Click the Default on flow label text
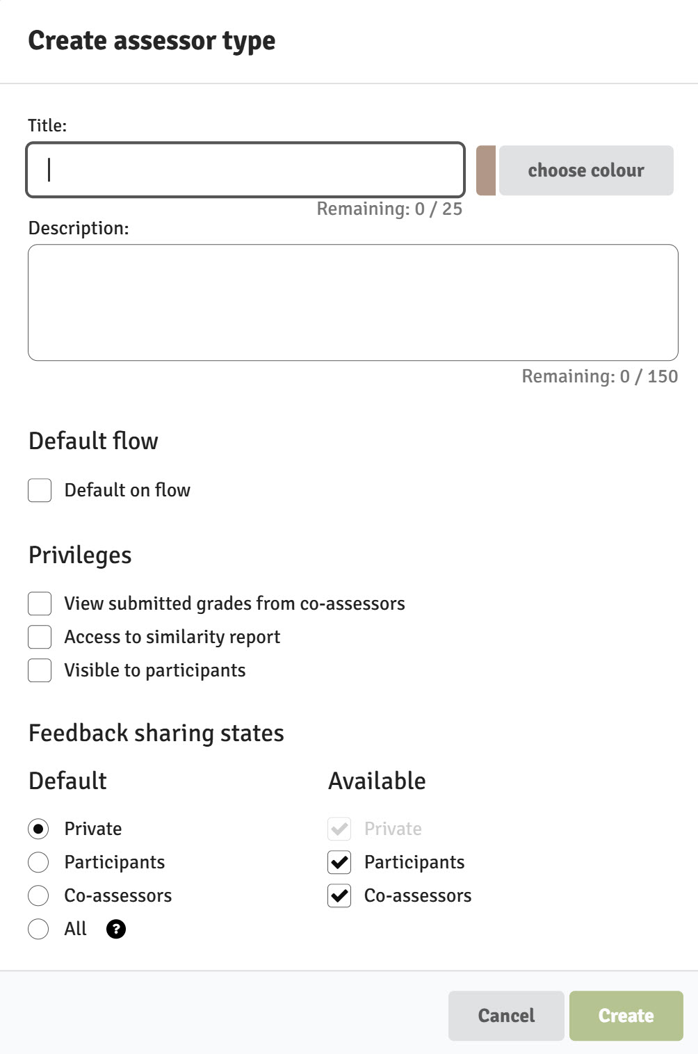This screenshot has width=698, height=1054. pyautogui.click(x=127, y=490)
